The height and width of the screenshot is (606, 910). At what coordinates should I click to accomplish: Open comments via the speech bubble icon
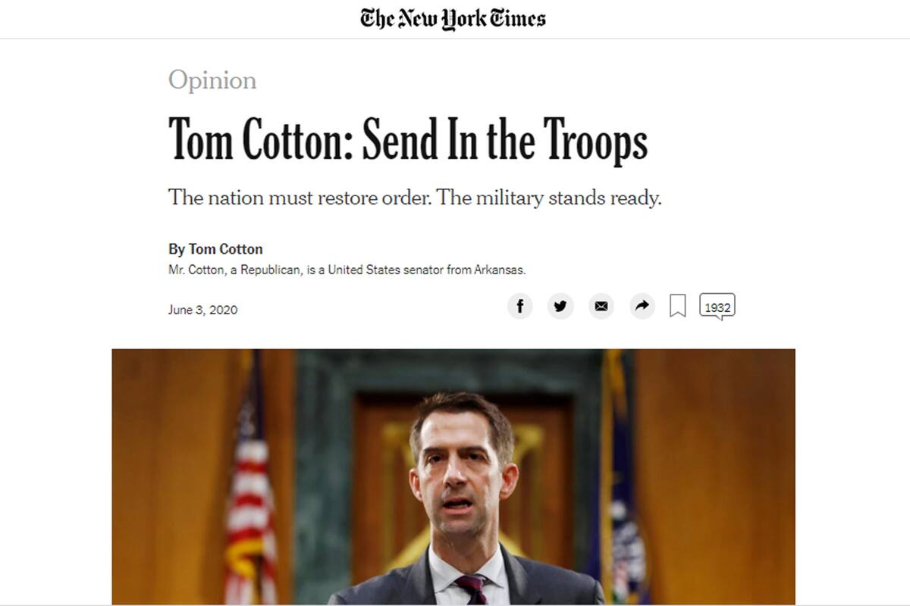tap(717, 306)
